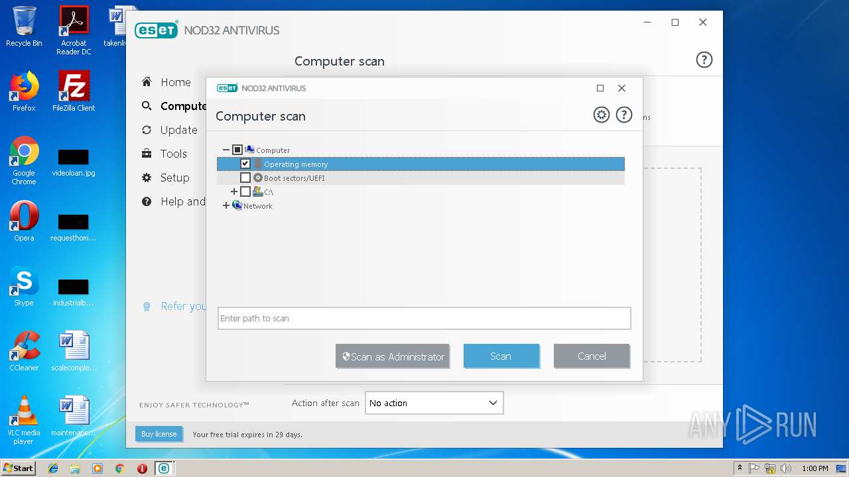Click ESET icon in taskbar
Image resolution: width=849 pixels, height=477 pixels.
coord(163,468)
